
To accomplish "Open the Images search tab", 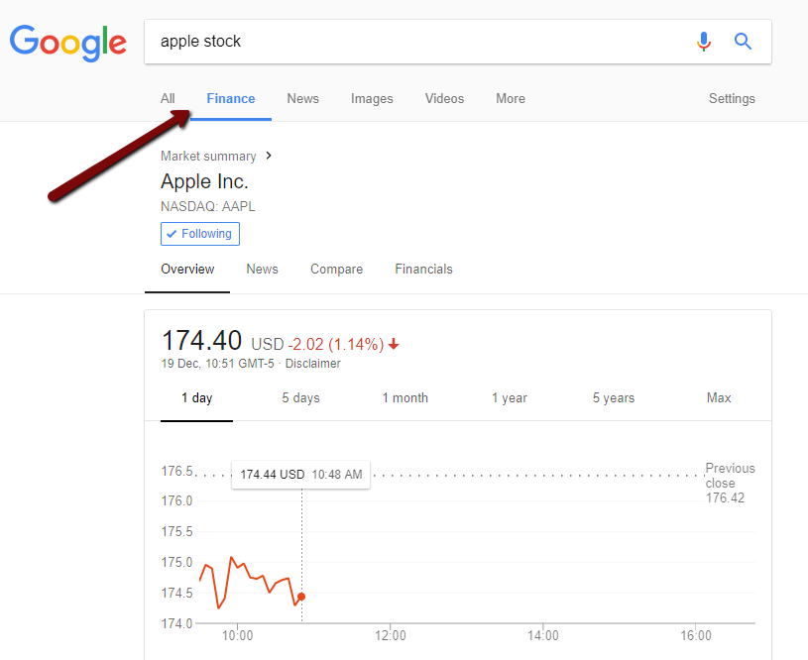I will pos(372,98).
